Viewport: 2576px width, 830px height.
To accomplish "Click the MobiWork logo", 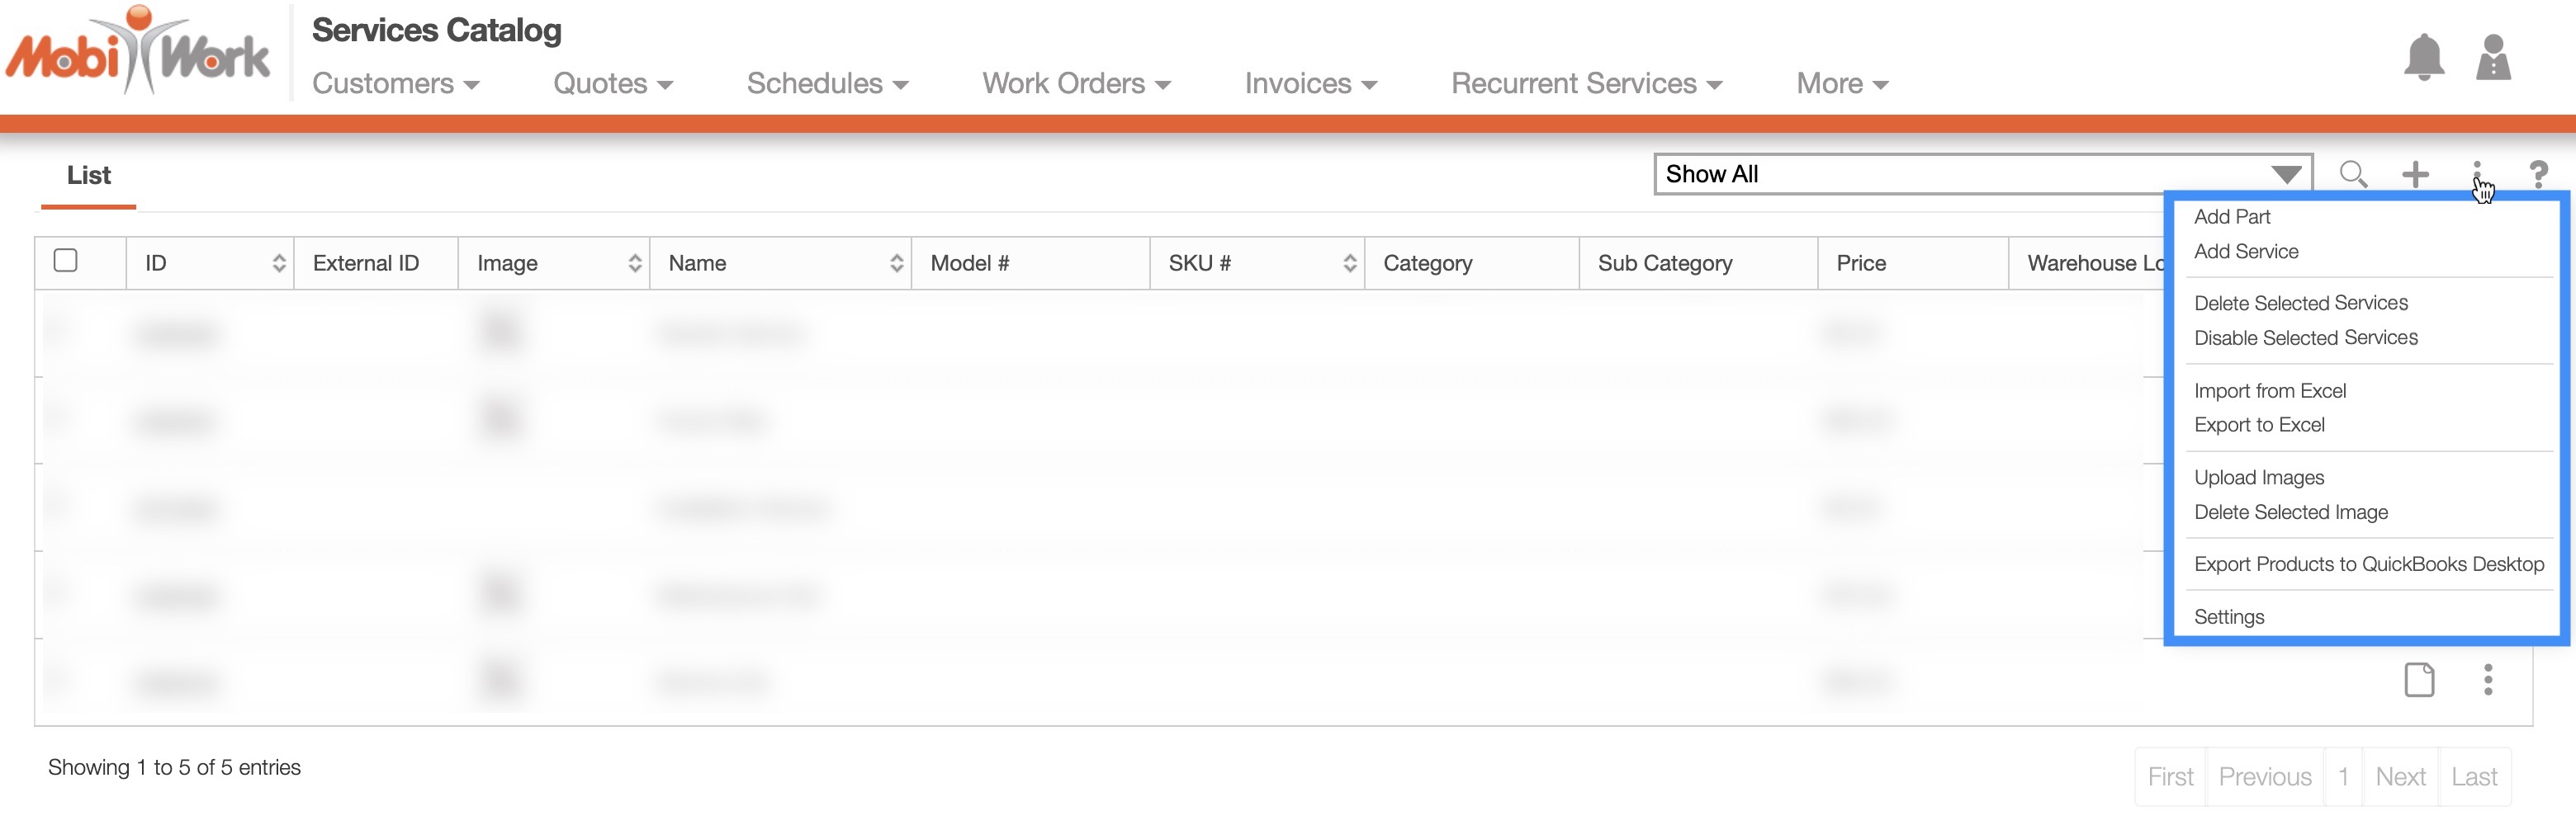I will click(138, 52).
